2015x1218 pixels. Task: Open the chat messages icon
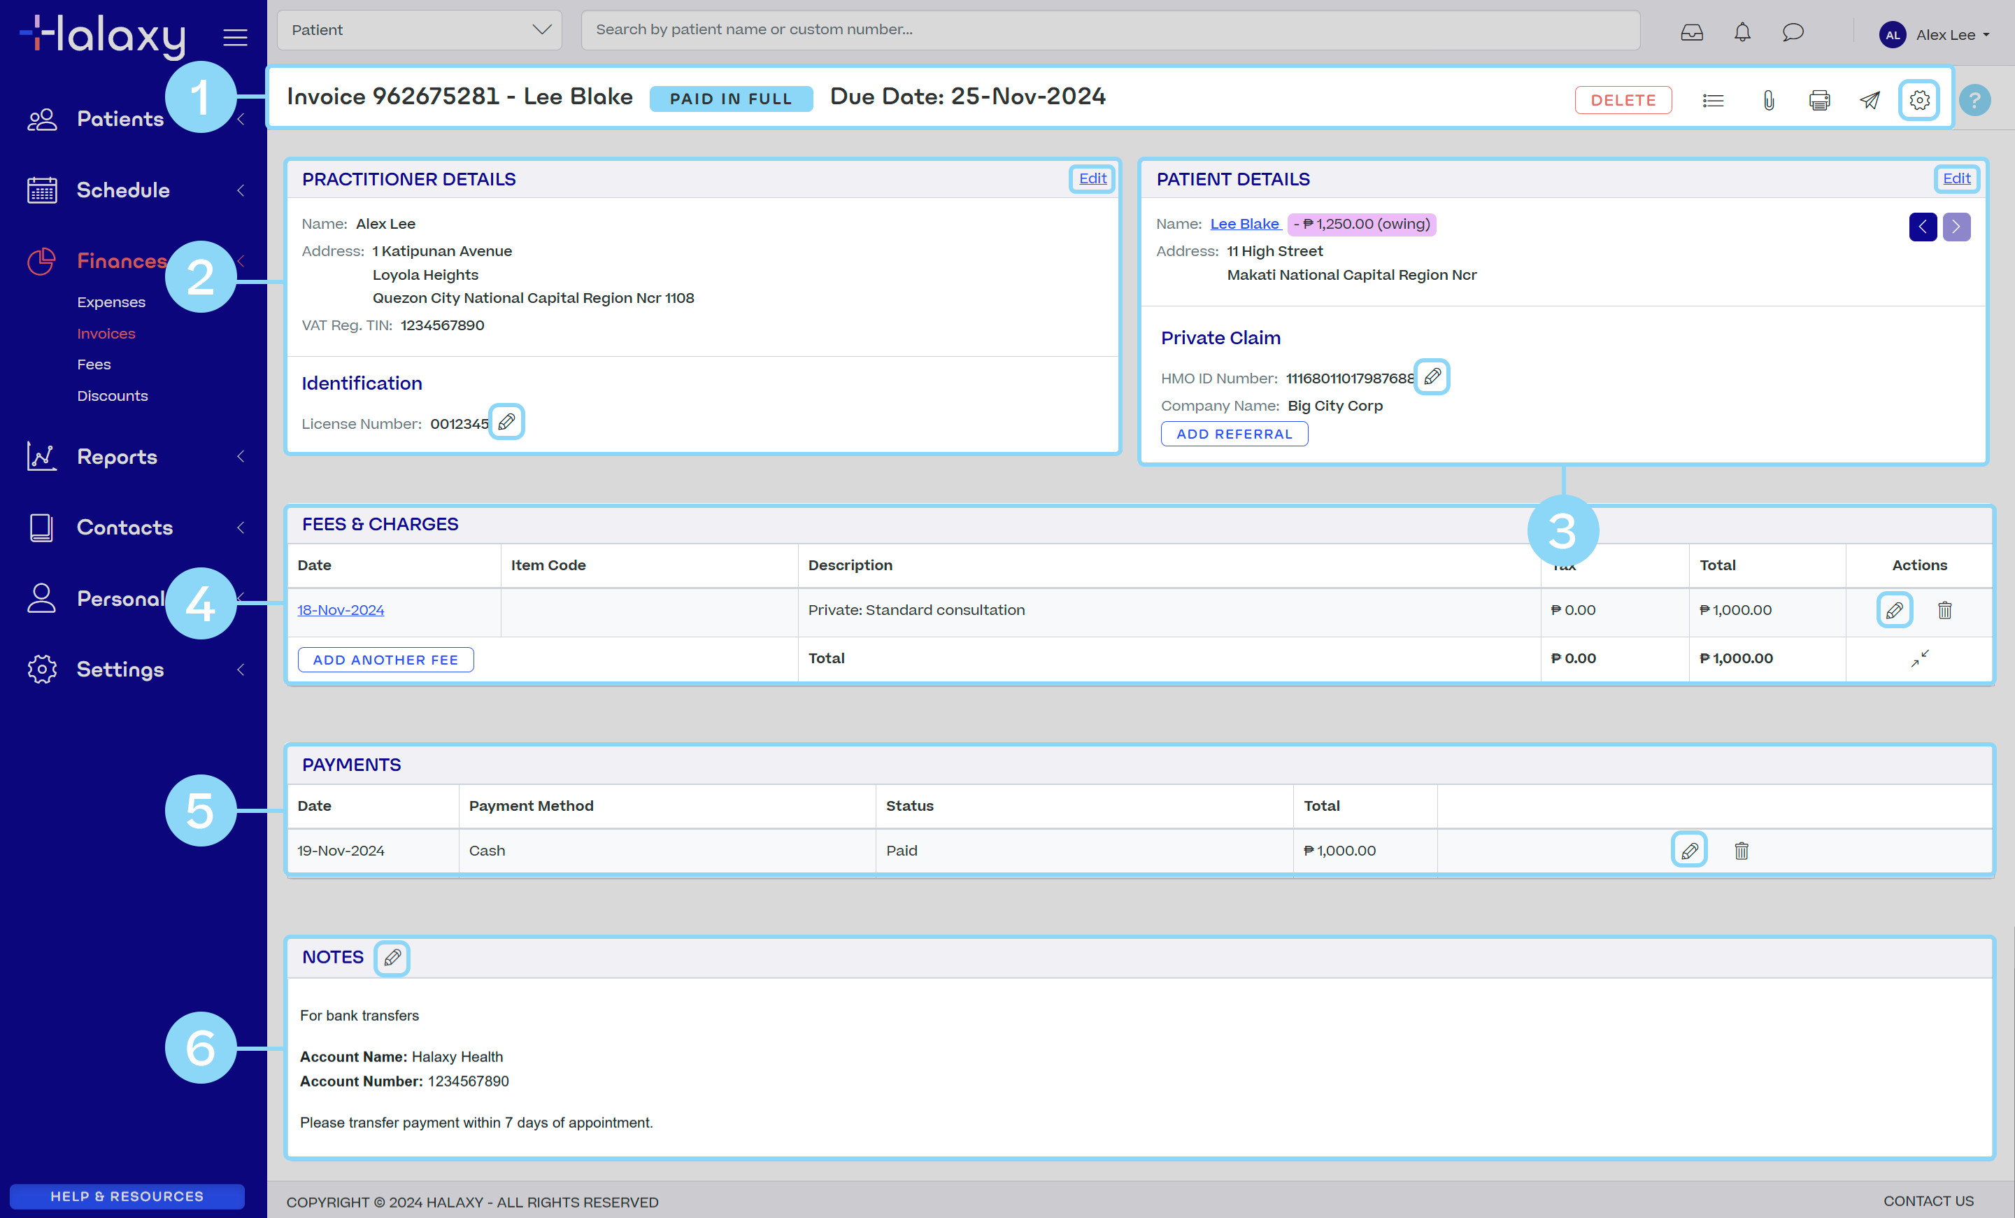1793,33
